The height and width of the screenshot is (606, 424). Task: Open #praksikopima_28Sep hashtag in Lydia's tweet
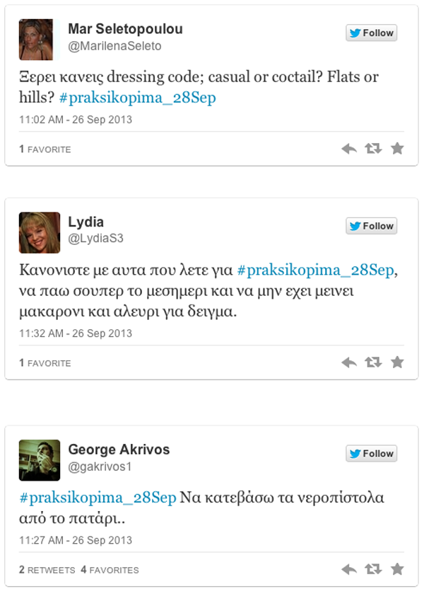pos(316,270)
